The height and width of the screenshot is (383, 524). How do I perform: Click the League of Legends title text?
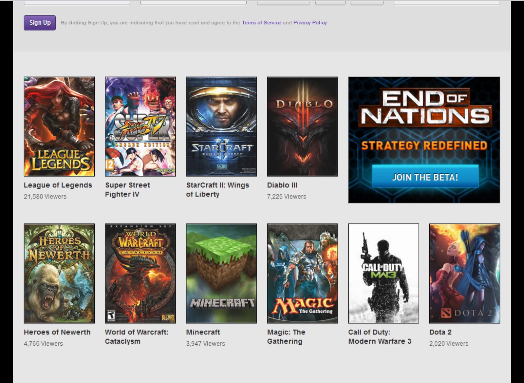pyautogui.click(x=58, y=185)
